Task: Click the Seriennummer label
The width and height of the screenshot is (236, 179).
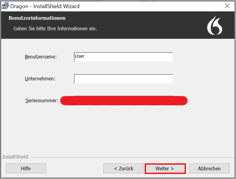Action: click(x=42, y=100)
